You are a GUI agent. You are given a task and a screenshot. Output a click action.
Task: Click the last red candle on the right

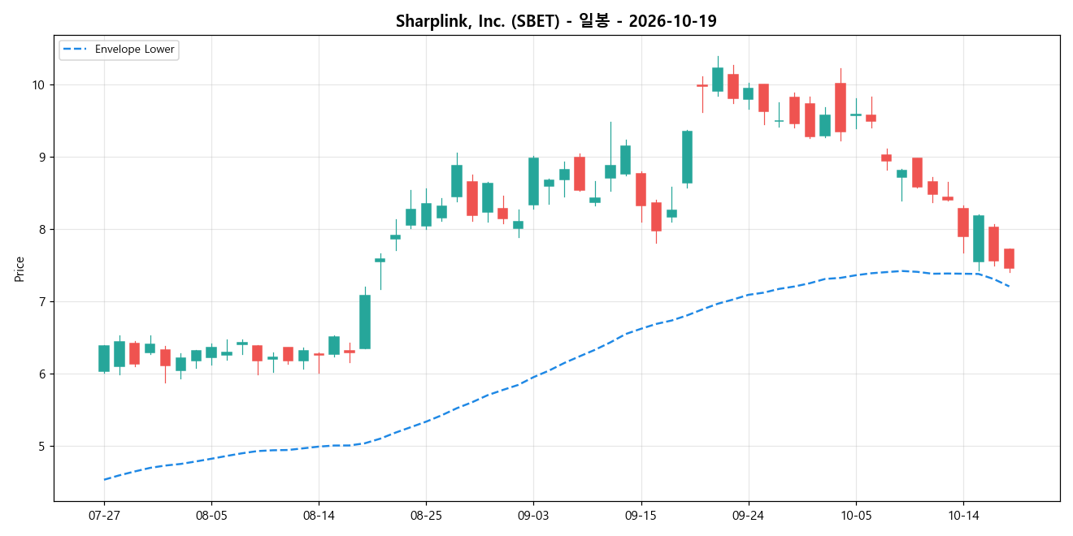pos(1009,259)
